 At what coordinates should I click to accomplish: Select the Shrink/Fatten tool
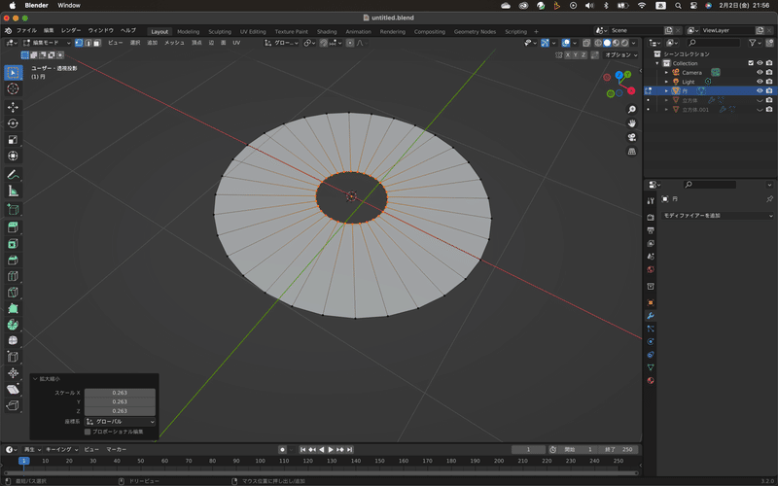click(x=13, y=373)
